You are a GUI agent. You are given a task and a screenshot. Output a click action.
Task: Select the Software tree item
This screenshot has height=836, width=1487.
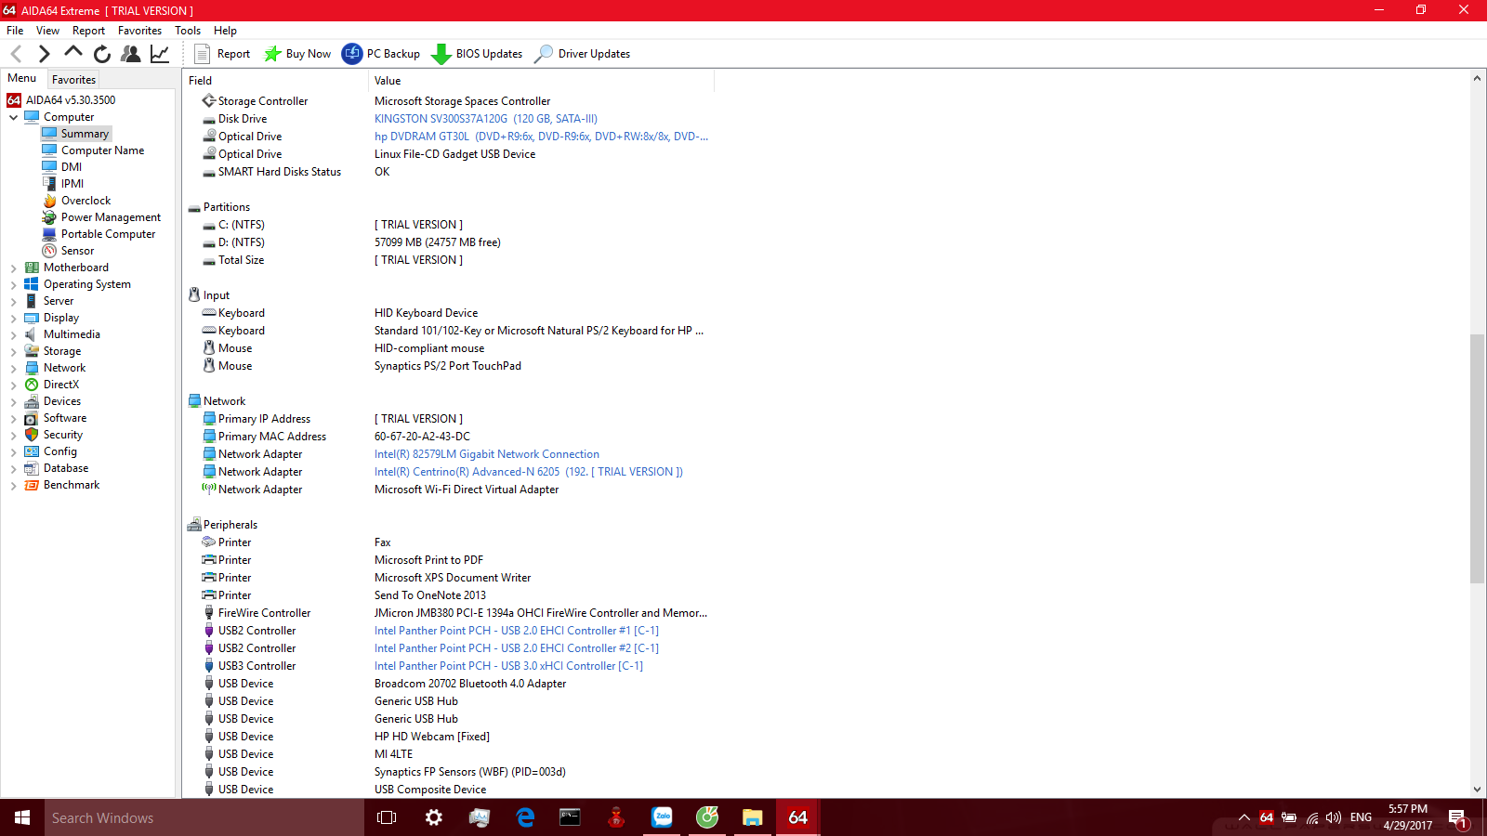64,418
